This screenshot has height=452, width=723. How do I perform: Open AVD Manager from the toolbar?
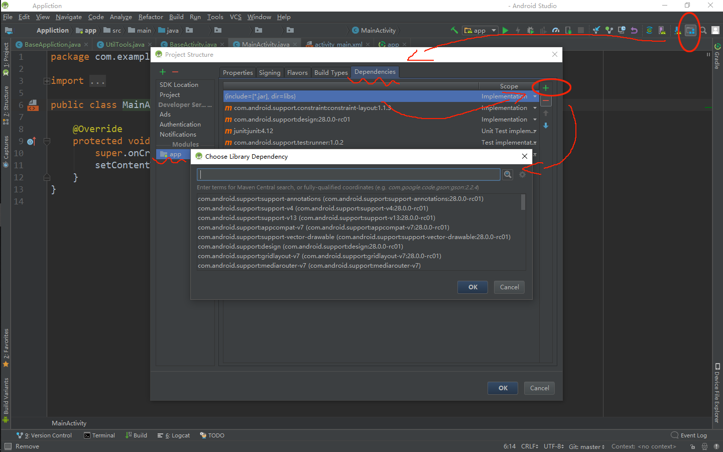tap(662, 30)
